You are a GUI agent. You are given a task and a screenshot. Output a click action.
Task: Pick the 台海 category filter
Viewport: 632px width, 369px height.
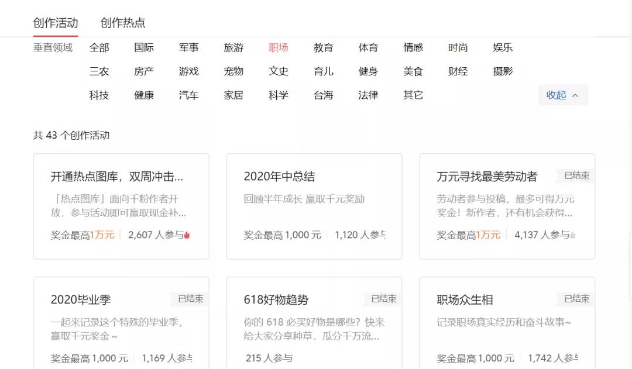323,95
